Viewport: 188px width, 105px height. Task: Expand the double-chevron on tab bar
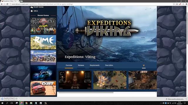tap(144, 65)
